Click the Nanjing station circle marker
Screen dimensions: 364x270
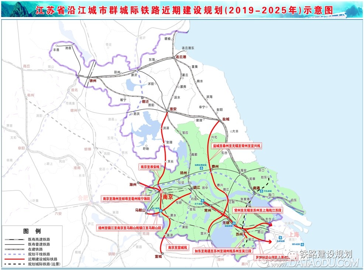pyautogui.click(x=161, y=191)
